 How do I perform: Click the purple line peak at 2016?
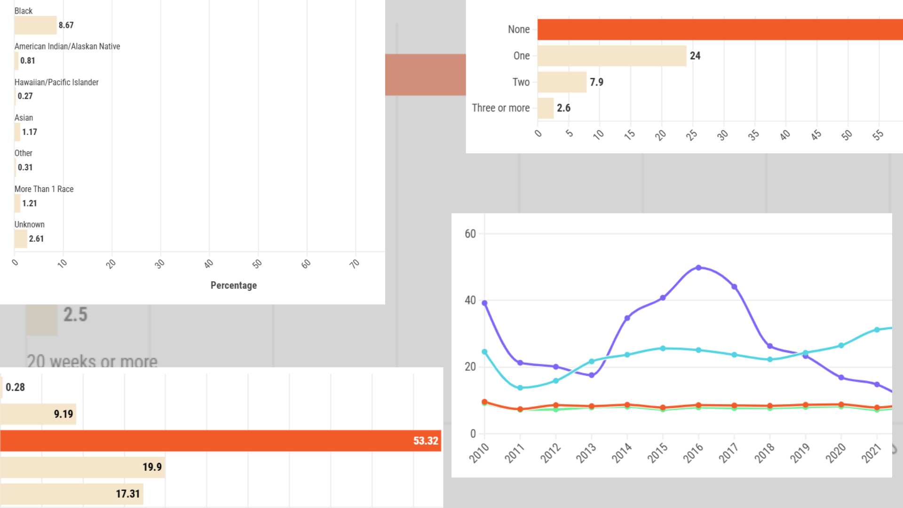698,268
